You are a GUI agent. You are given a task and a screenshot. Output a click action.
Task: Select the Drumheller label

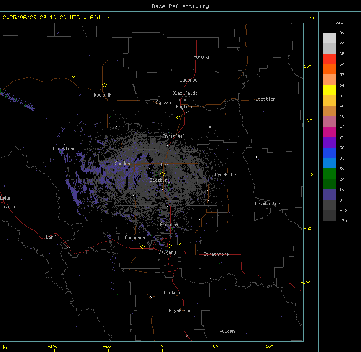(x=267, y=204)
